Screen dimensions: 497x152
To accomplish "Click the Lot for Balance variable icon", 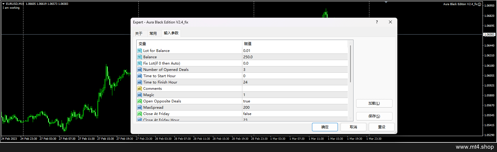I will tap(139, 51).
